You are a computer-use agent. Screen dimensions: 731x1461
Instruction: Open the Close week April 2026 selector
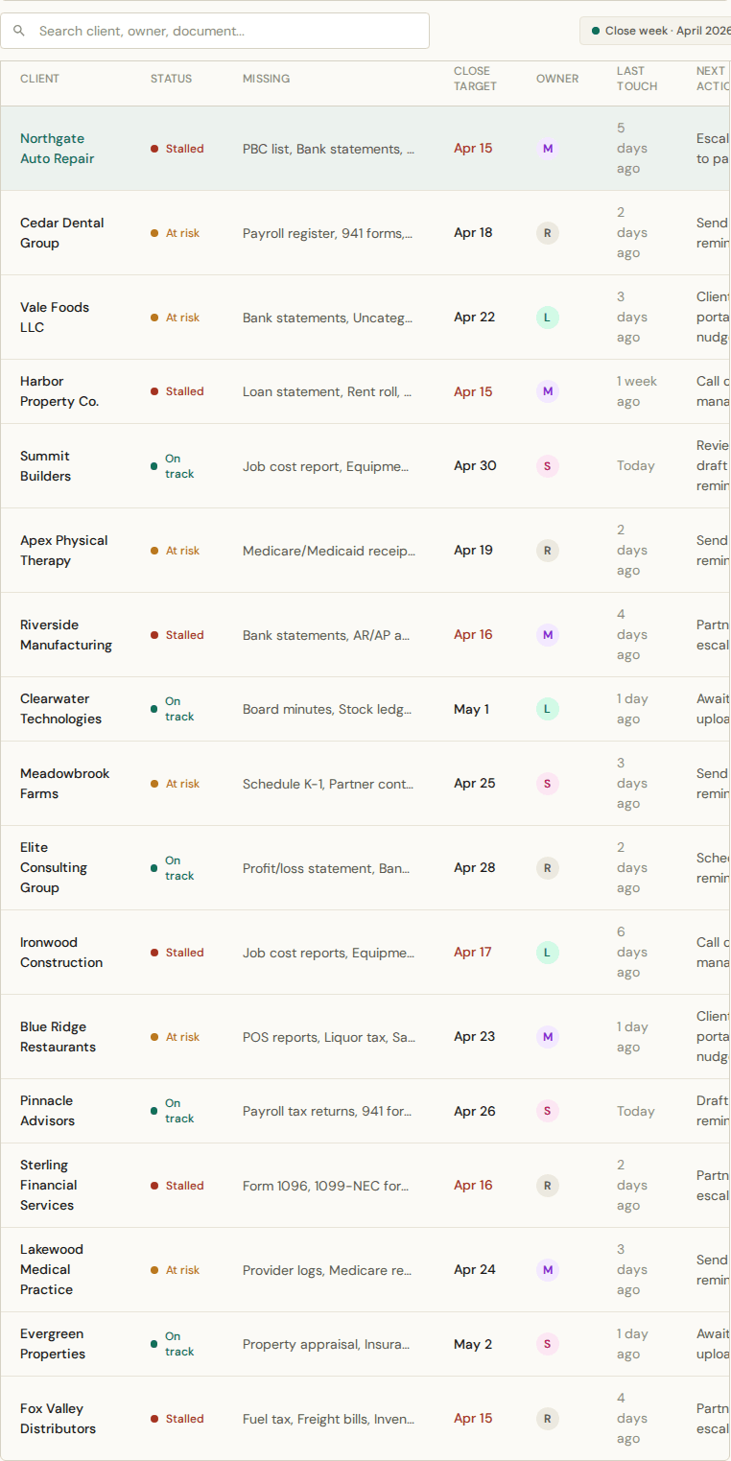(x=656, y=31)
